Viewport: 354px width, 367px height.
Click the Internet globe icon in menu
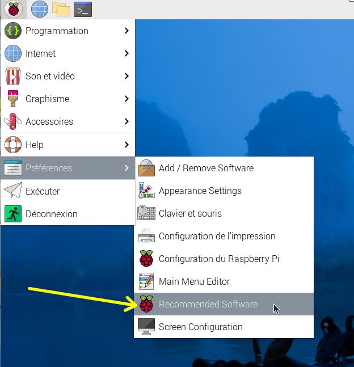[13, 53]
